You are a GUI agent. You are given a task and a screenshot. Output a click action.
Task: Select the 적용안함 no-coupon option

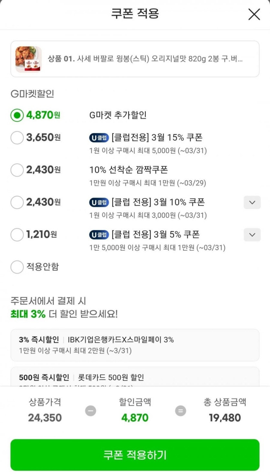tap(17, 267)
